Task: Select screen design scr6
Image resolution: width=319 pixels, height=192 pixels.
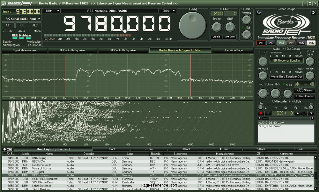Action: [311, 43]
